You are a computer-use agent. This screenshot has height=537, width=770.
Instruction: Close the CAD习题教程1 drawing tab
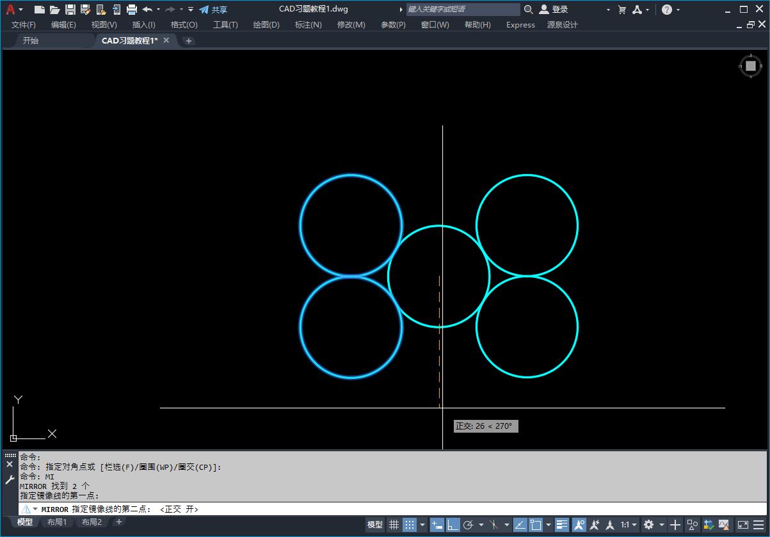tap(166, 40)
